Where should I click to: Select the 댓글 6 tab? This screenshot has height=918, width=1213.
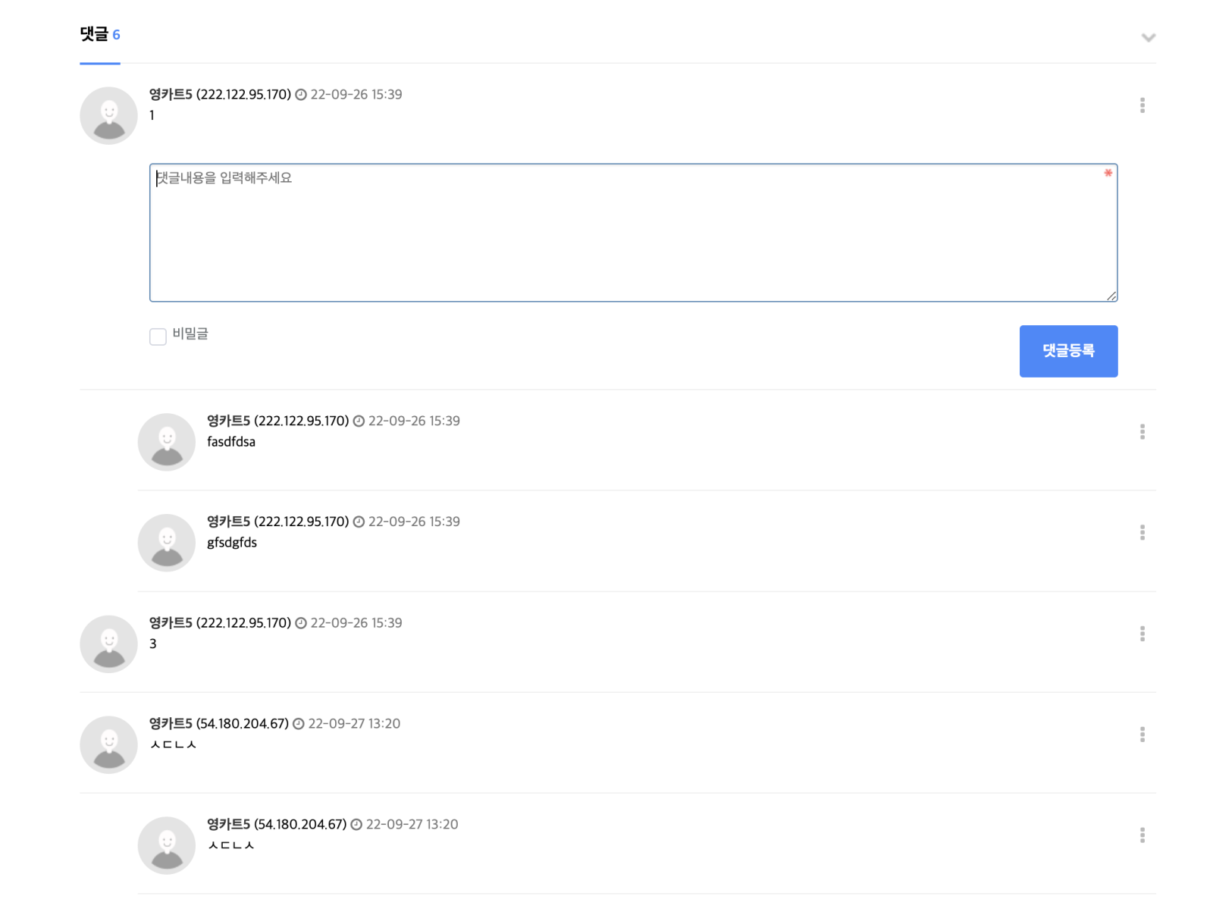click(x=100, y=35)
